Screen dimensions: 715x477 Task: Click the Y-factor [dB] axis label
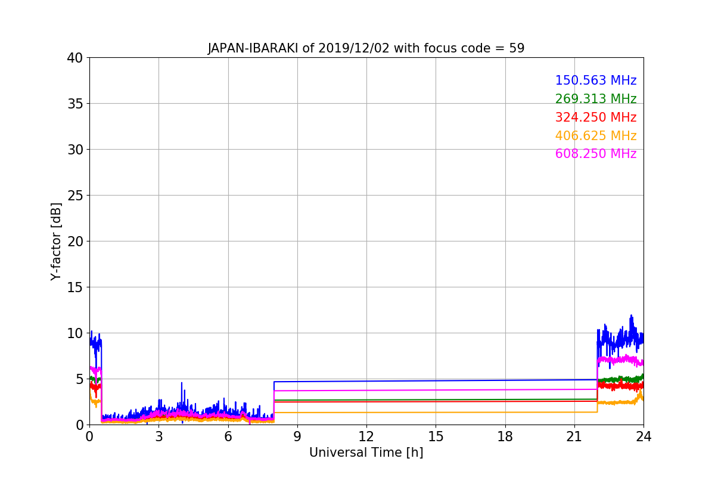[x=56, y=241]
